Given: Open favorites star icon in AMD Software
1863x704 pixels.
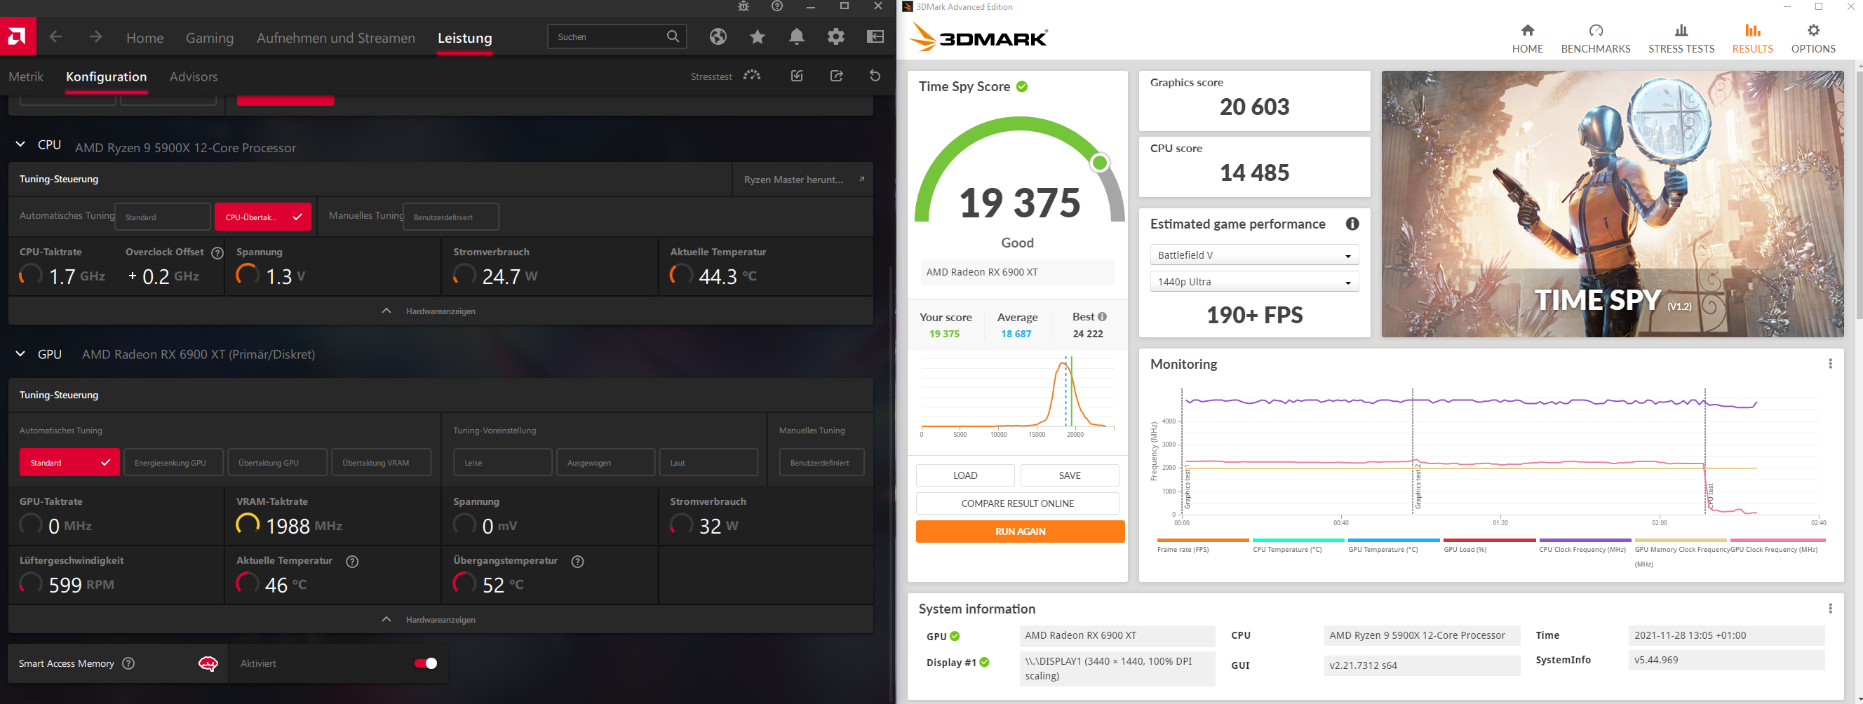Looking at the screenshot, I should click(758, 37).
